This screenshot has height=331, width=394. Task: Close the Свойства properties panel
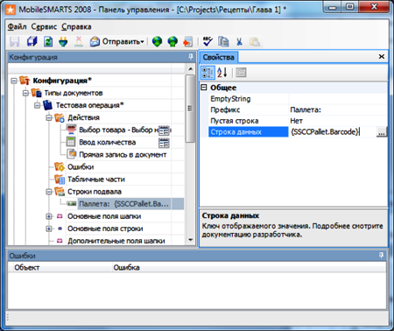(382, 57)
